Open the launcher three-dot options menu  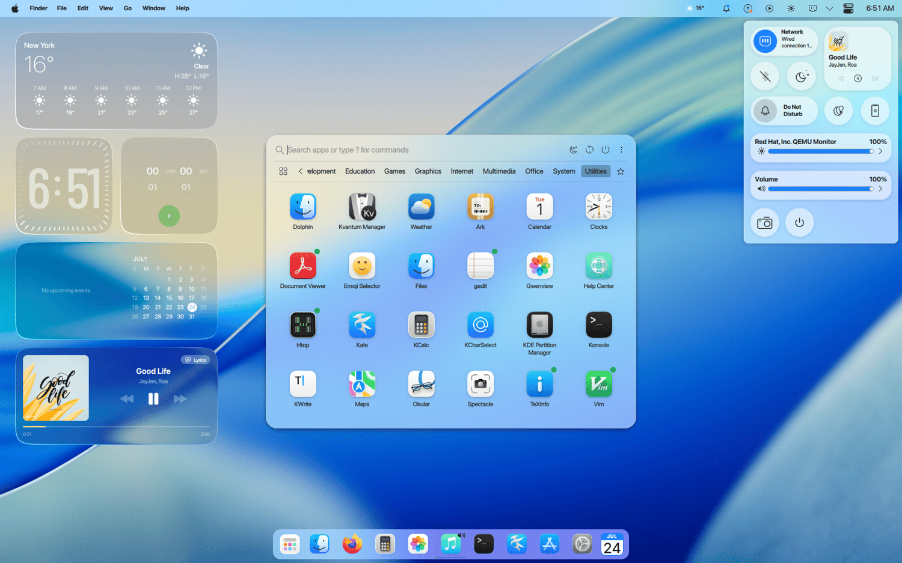tap(622, 150)
